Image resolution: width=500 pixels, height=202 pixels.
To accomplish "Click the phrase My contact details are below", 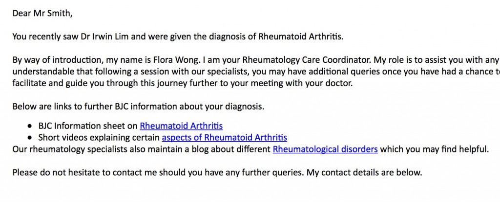I will point(364,173).
